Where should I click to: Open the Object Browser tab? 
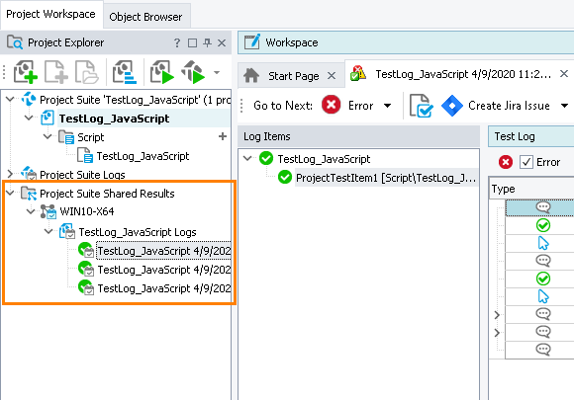click(x=145, y=17)
